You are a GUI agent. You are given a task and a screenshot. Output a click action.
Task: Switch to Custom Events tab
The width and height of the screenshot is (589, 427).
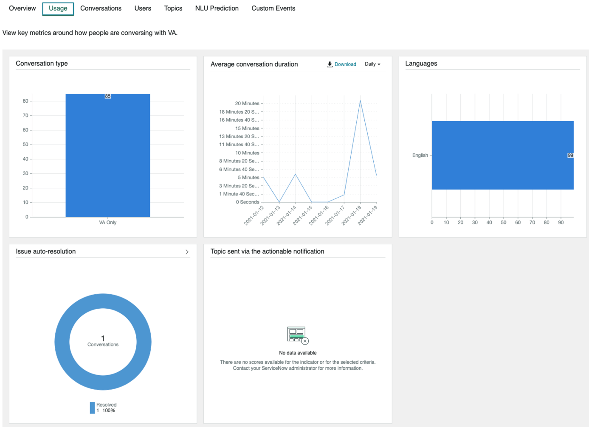click(x=273, y=8)
